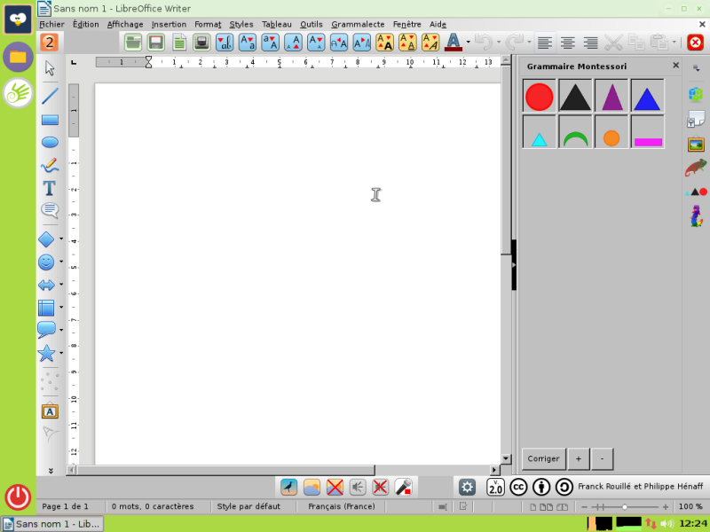710x532 pixels.
Task: Open the undo history dropdown arrow
Action: [x=499, y=43]
